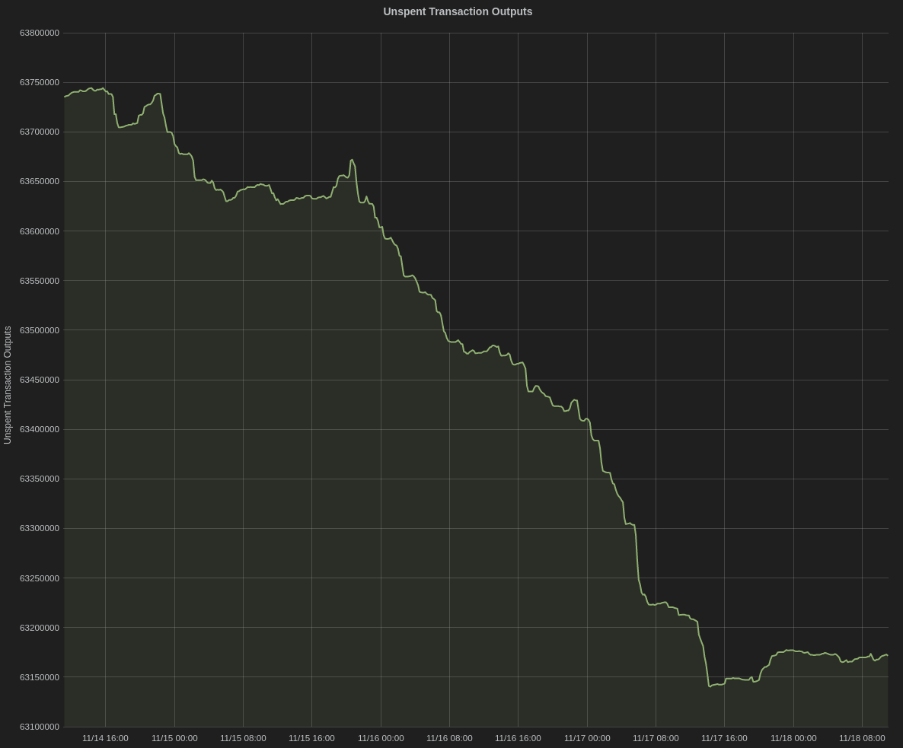This screenshot has width=903, height=748.
Task: Select the 11/16 00:00 x-axis tick label
Action: point(381,738)
